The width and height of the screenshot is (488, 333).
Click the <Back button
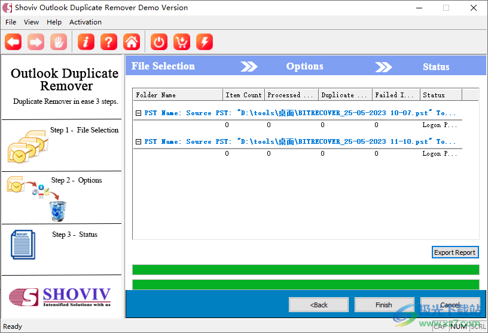319,305
